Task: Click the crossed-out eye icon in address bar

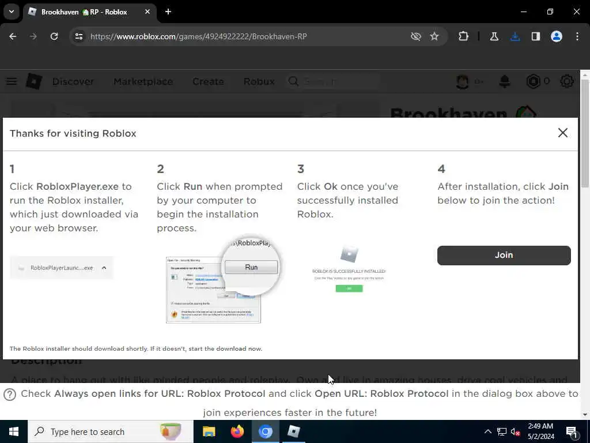Action: tap(415, 36)
